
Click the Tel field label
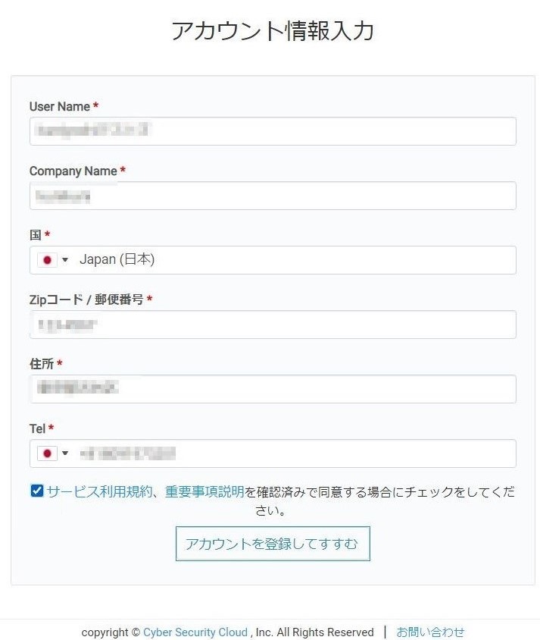click(x=38, y=429)
